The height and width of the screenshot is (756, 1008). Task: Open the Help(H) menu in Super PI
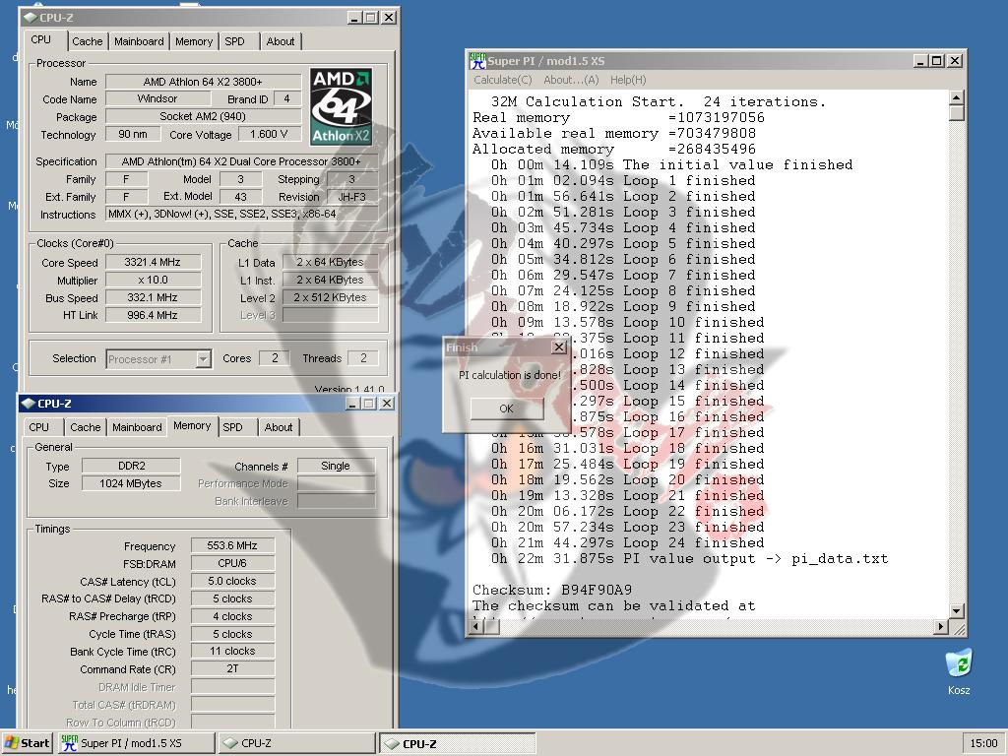[628, 80]
